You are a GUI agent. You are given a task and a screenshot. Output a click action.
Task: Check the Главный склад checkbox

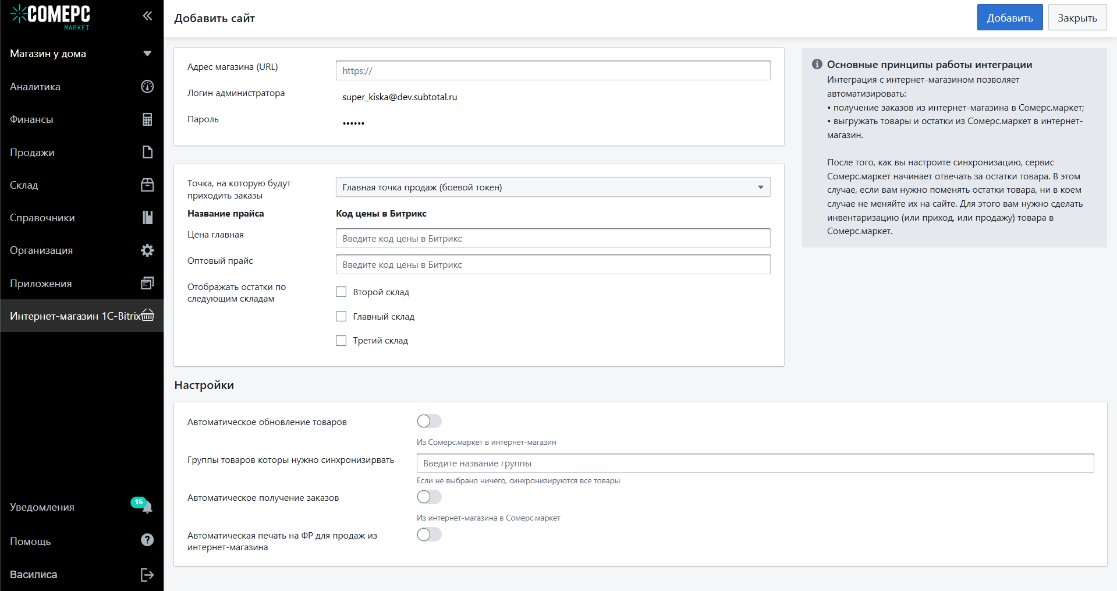pos(341,316)
